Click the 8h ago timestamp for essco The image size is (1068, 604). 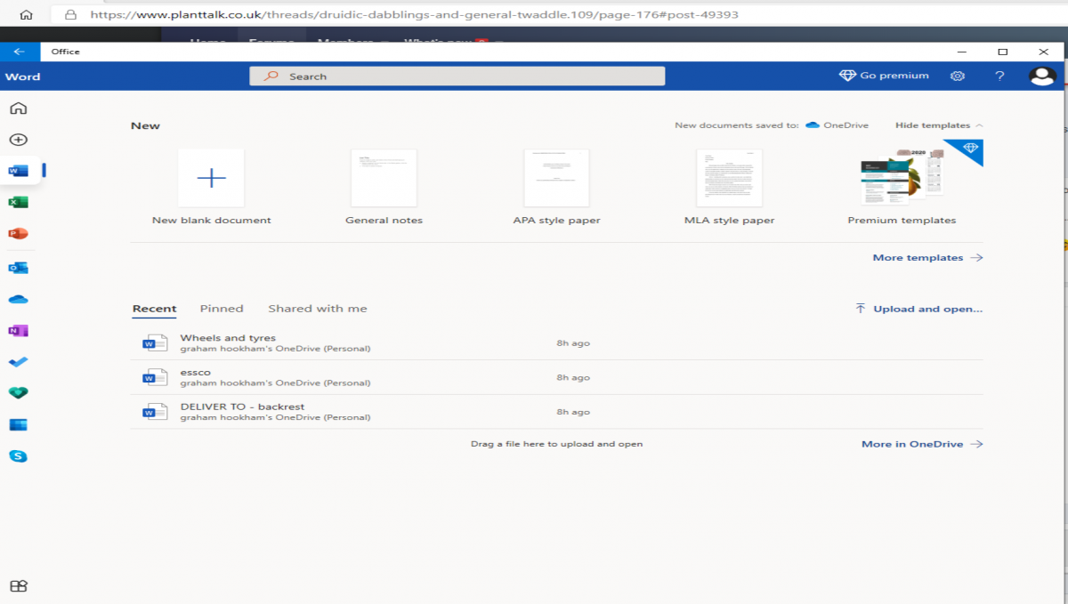(x=573, y=377)
